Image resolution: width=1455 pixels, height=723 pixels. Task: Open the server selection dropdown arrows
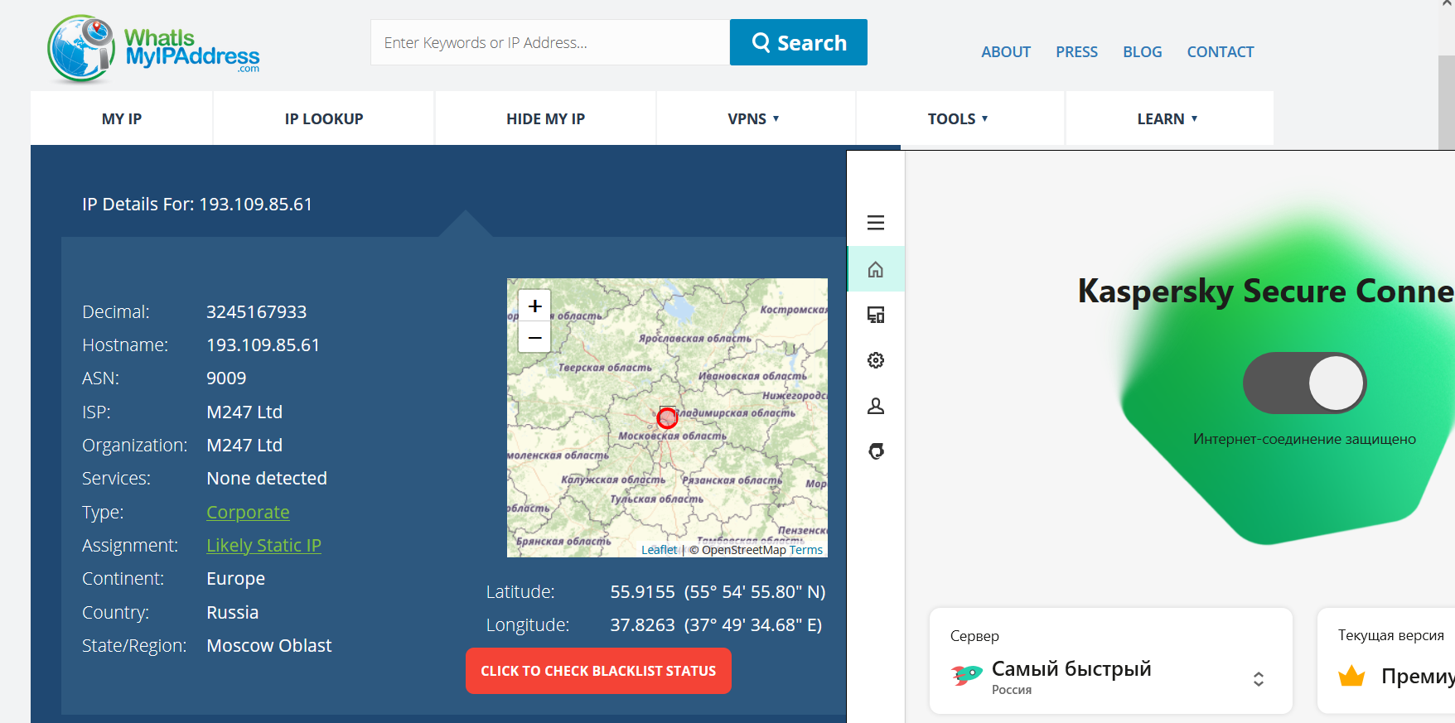pos(1258,679)
